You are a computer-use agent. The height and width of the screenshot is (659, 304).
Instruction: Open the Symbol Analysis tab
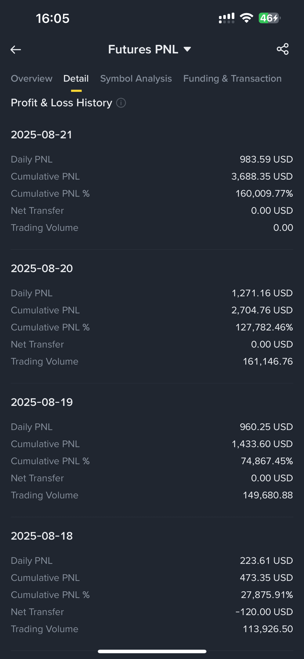coord(136,78)
